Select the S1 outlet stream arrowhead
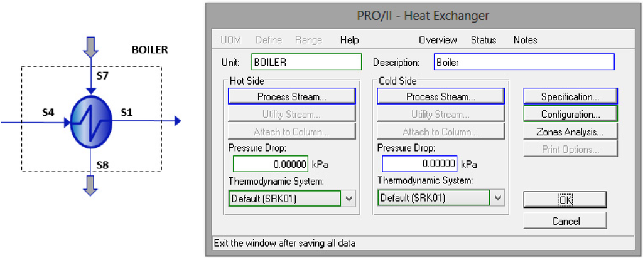Screen dimensions: 643x258 click(177, 121)
